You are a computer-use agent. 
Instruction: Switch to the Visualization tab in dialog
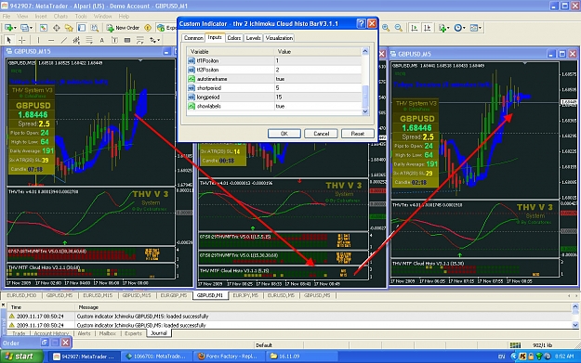(279, 38)
